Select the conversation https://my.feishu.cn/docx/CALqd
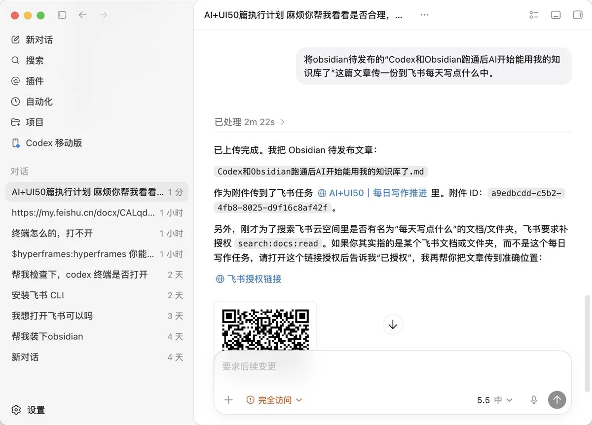This screenshot has height=425, width=592. point(97,213)
